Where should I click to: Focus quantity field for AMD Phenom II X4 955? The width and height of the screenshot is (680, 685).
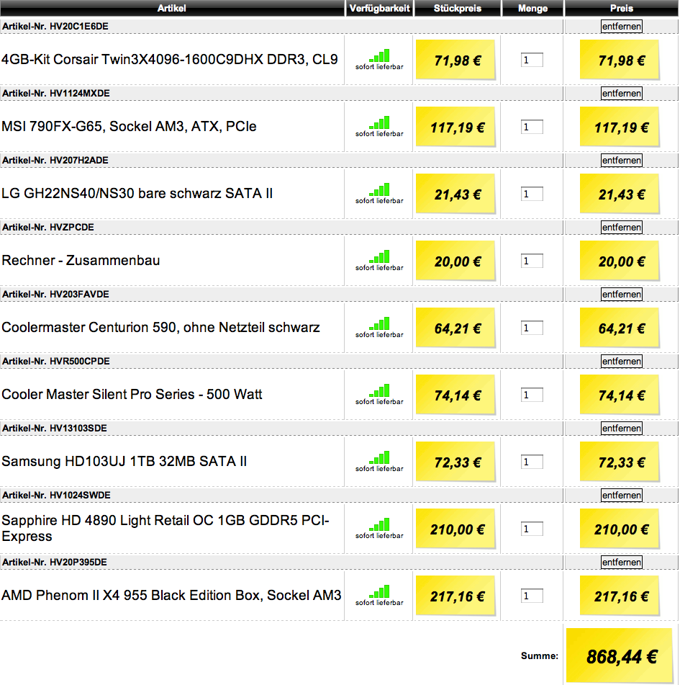click(x=532, y=596)
